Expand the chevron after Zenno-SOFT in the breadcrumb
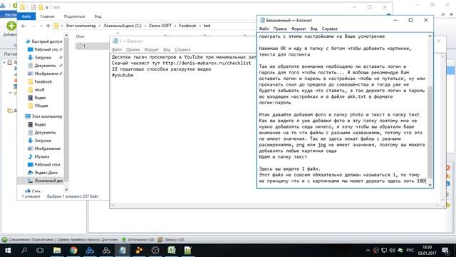Image resolution: width=456 pixels, height=257 pixels. tap(175, 26)
